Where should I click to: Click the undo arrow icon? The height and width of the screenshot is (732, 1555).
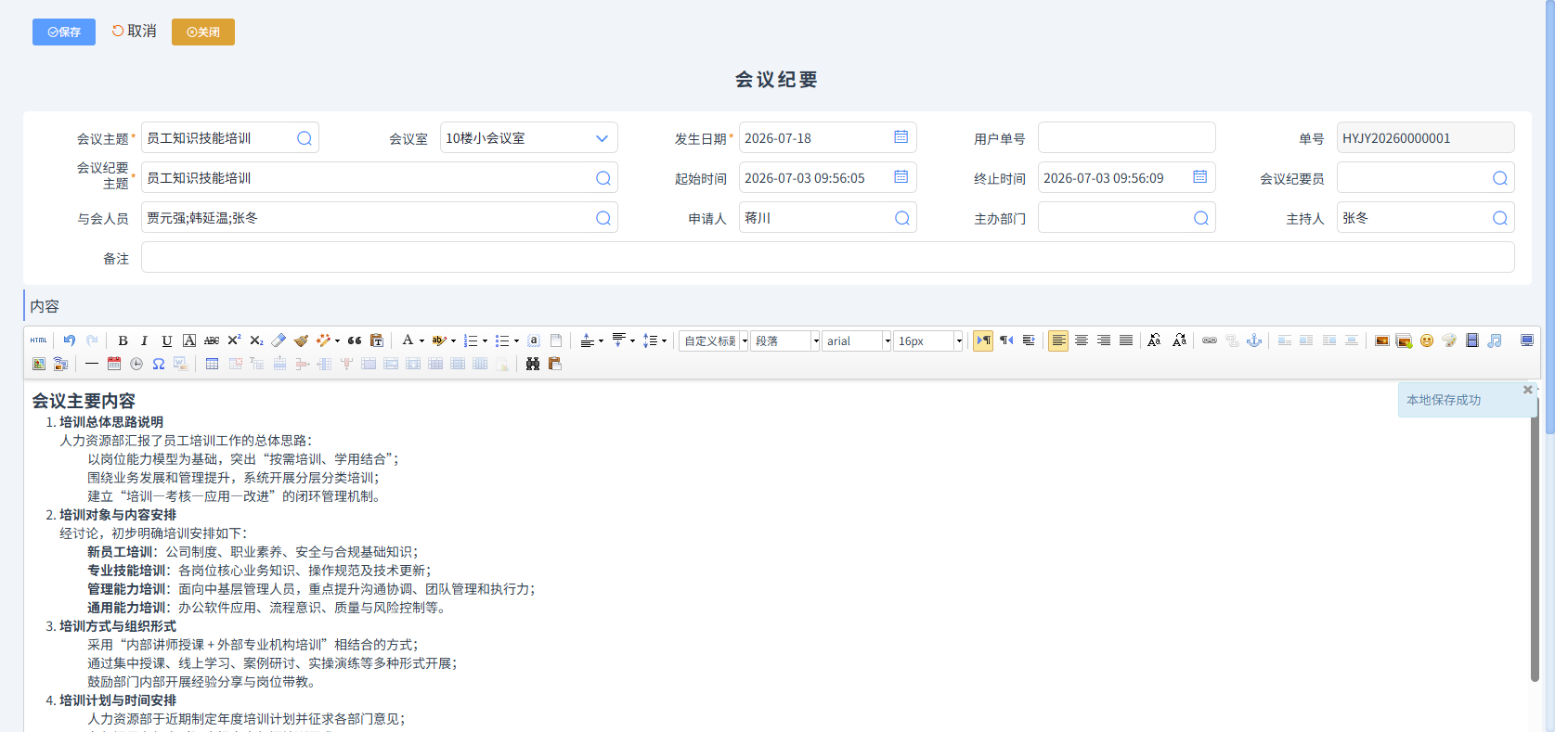[70, 340]
